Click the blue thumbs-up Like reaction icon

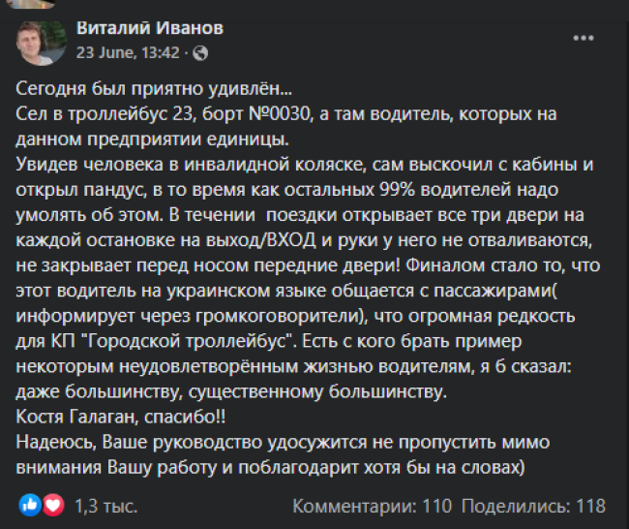(x=30, y=505)
